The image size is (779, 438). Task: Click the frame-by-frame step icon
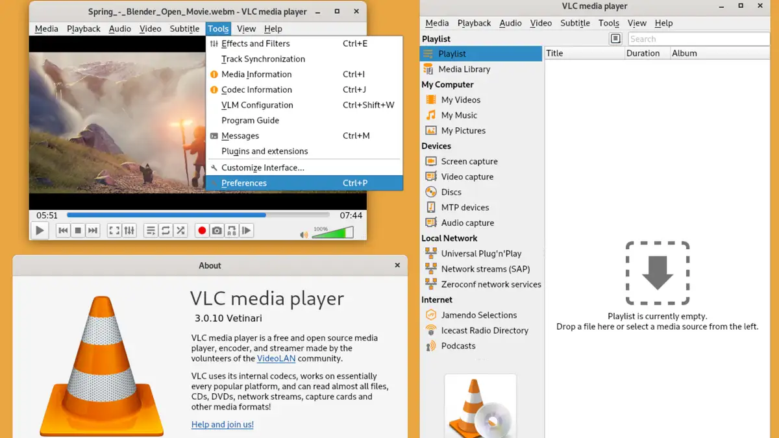247,230
